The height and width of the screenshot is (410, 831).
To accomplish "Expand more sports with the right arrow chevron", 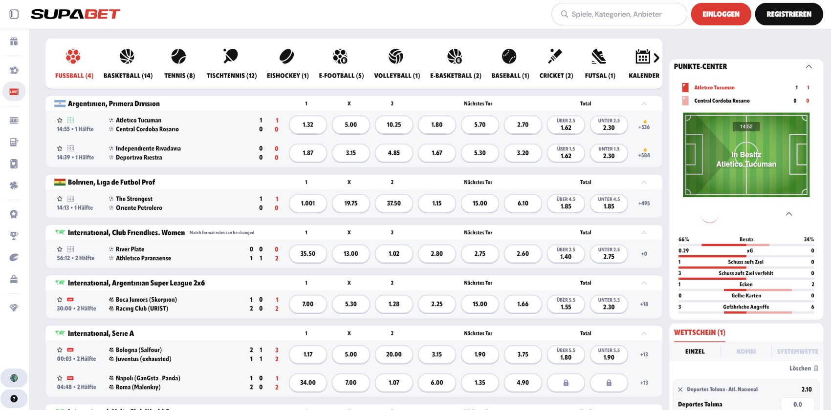I will [657, 57].
